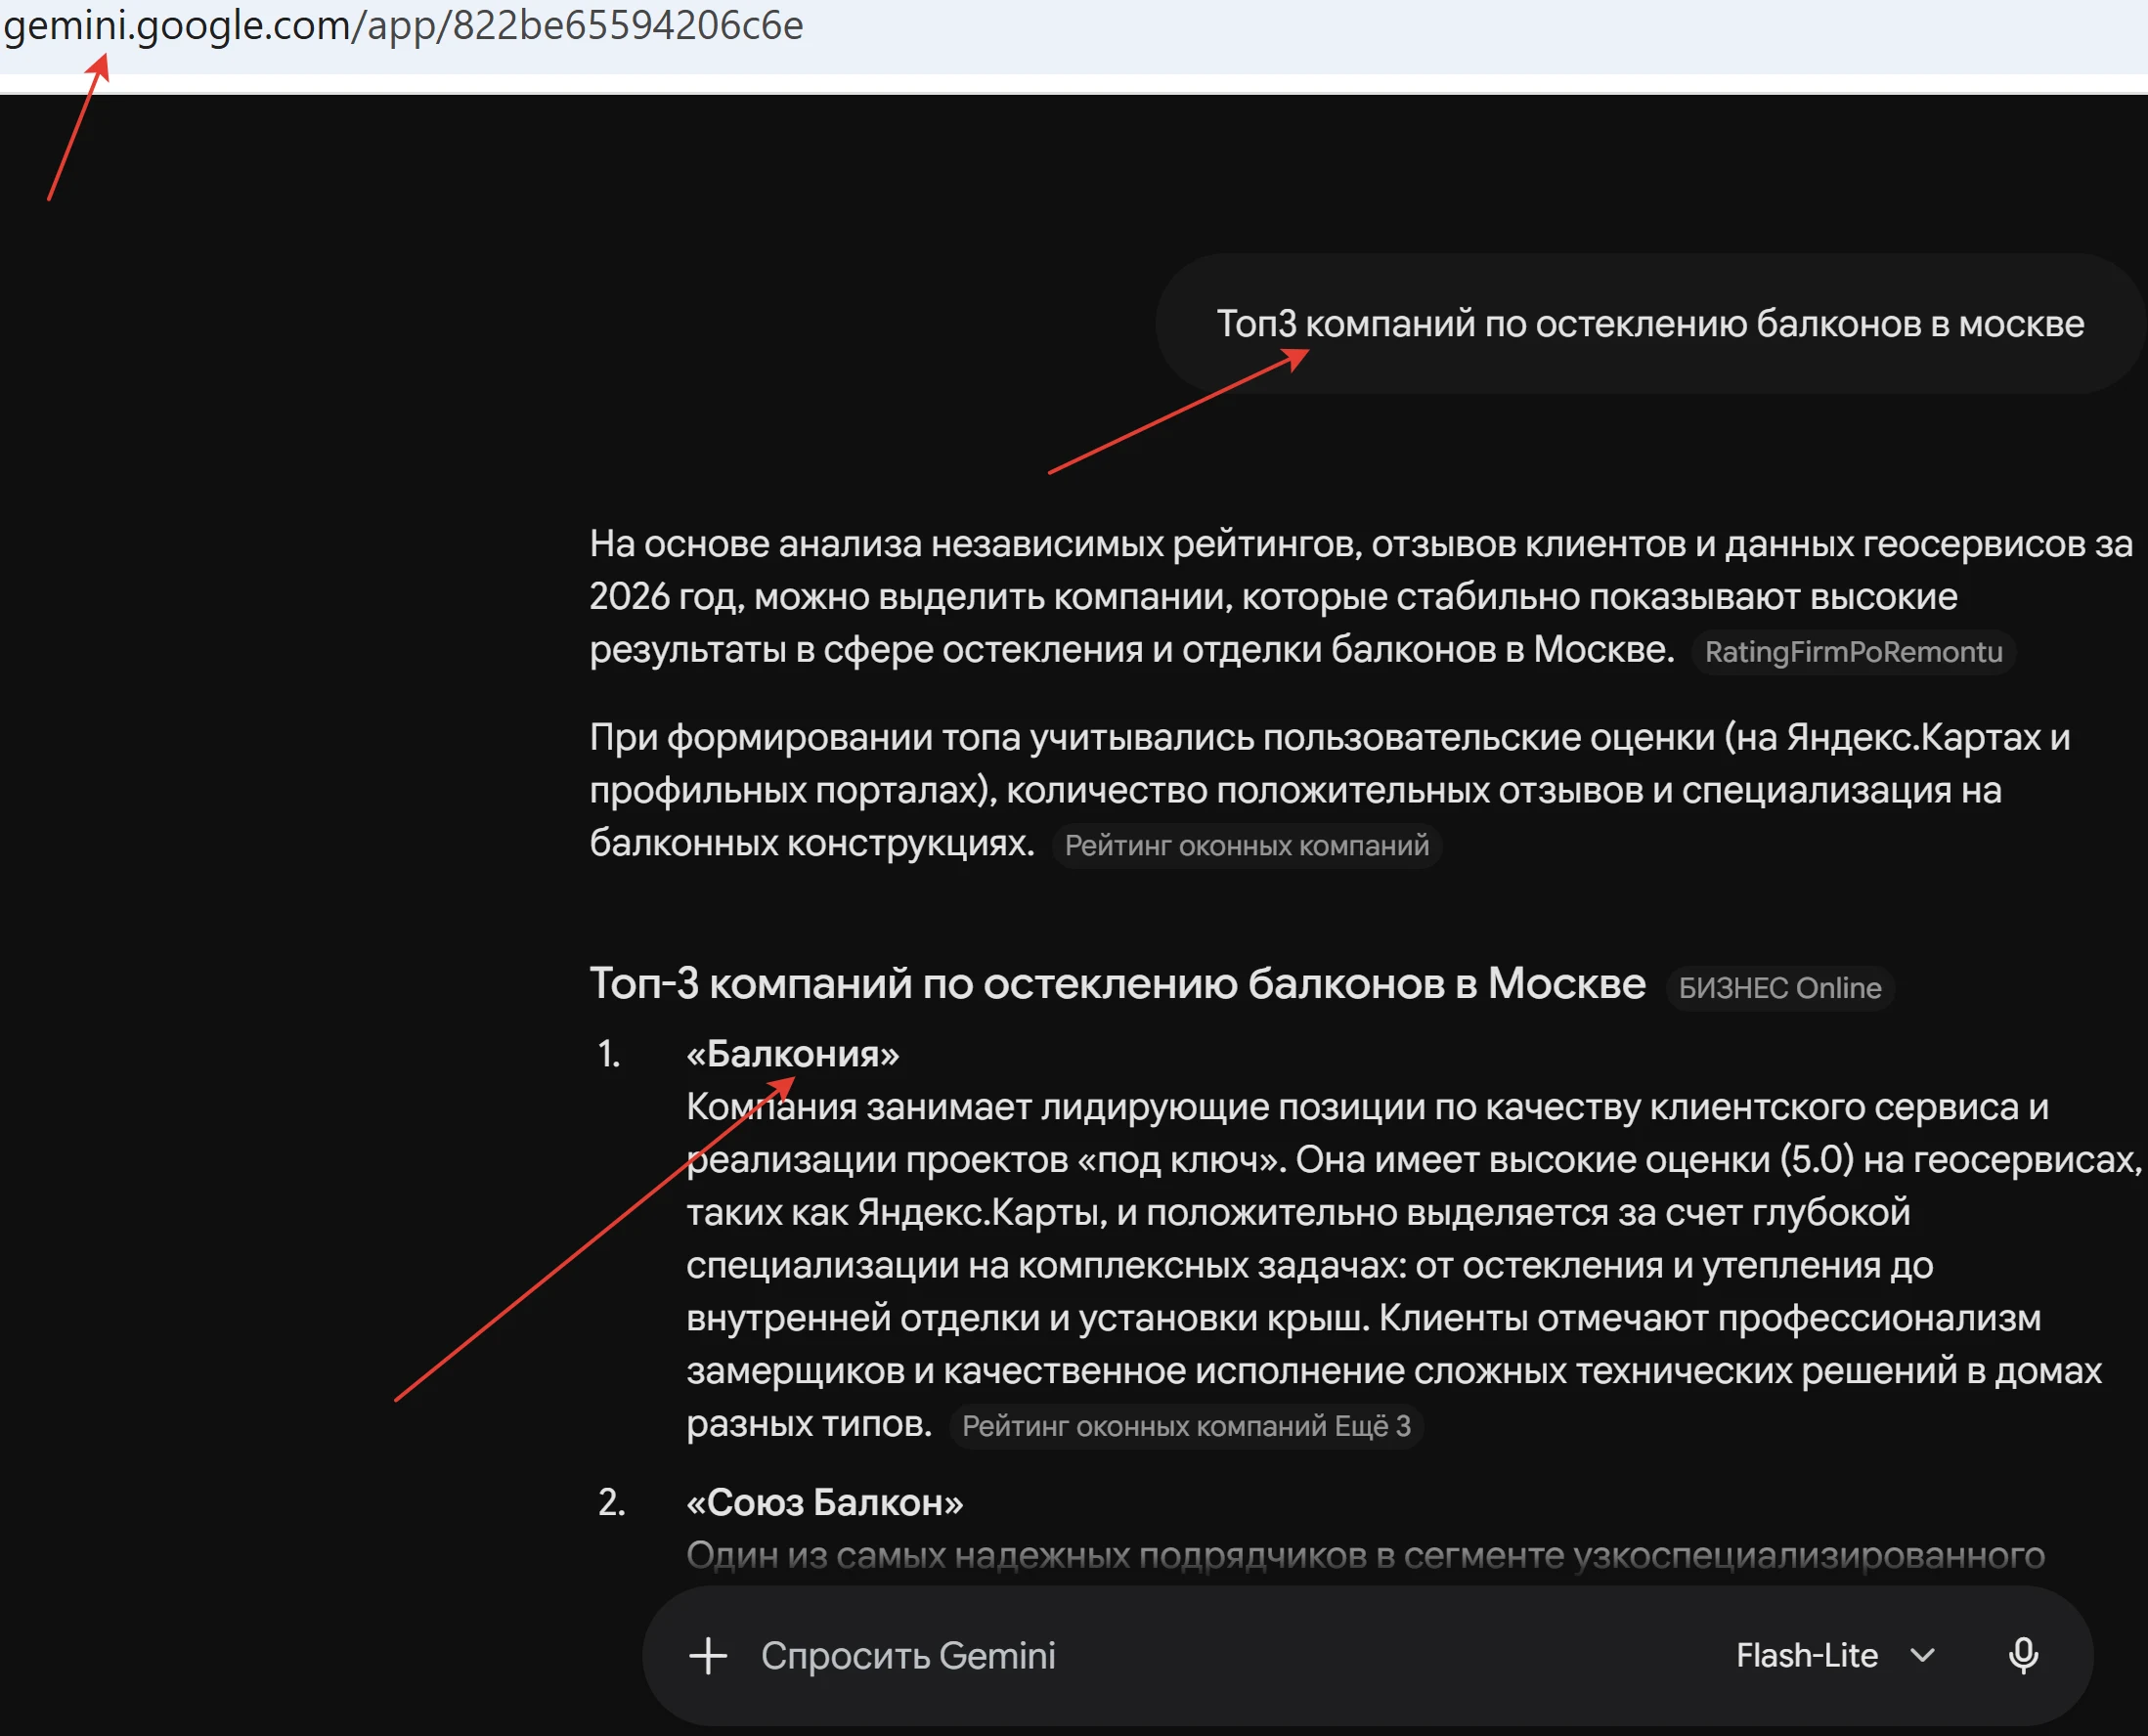This screenshot has height=1736, width=2148.
Task: Open 'Рейтинг оконных компаний' chip after 'балконных конструкциях'
Action: [x=1246, y=846]
